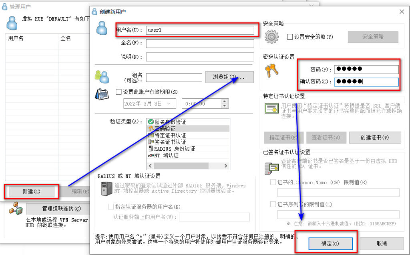This screenshot has height=255, width=410.
Task: Open the expiry date dropdown showing 2022年 3月
Action: [169, 104]
